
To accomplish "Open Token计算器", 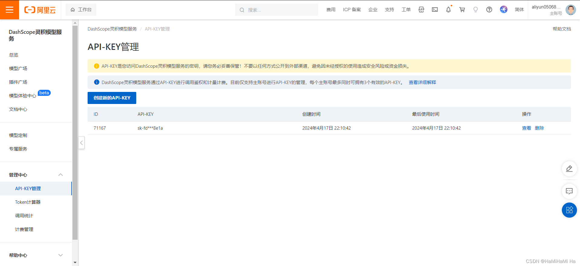I will click(x=28, y=202).
